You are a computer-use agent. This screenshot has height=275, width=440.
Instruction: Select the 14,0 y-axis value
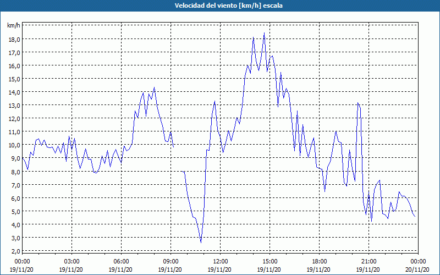(x=15, y=92)
